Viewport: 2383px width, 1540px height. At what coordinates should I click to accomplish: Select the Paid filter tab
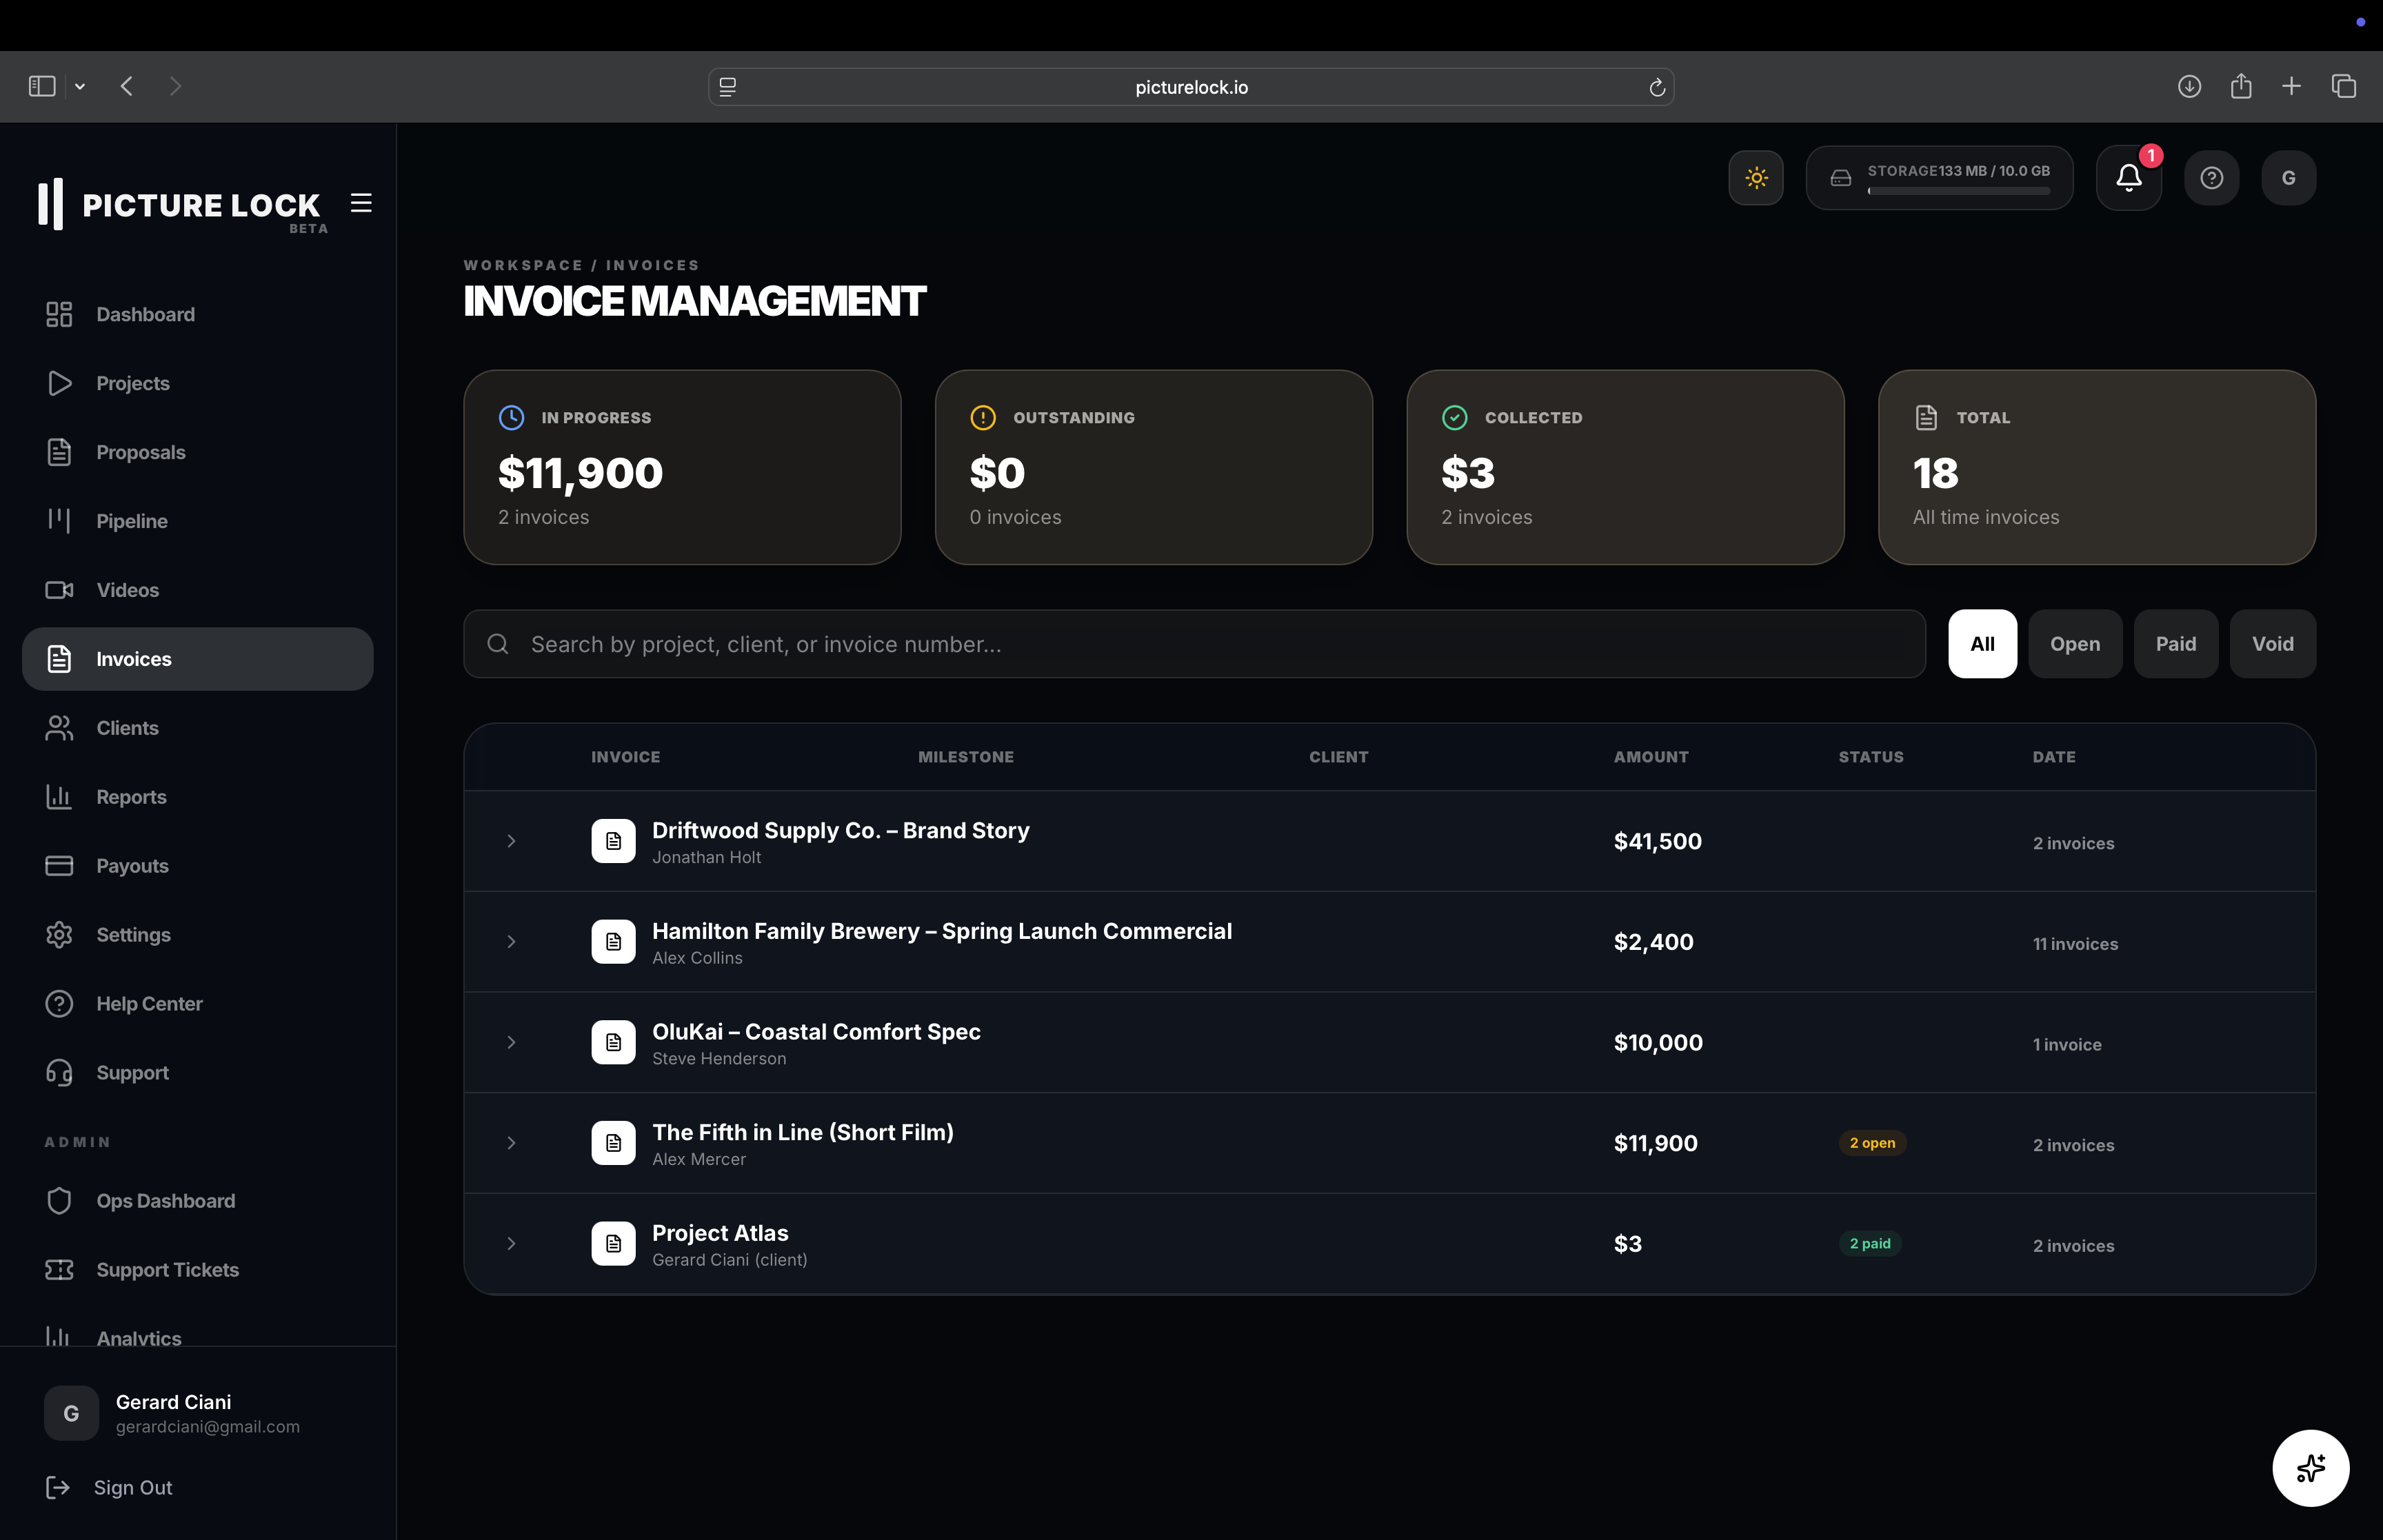tap(2175, 644)
